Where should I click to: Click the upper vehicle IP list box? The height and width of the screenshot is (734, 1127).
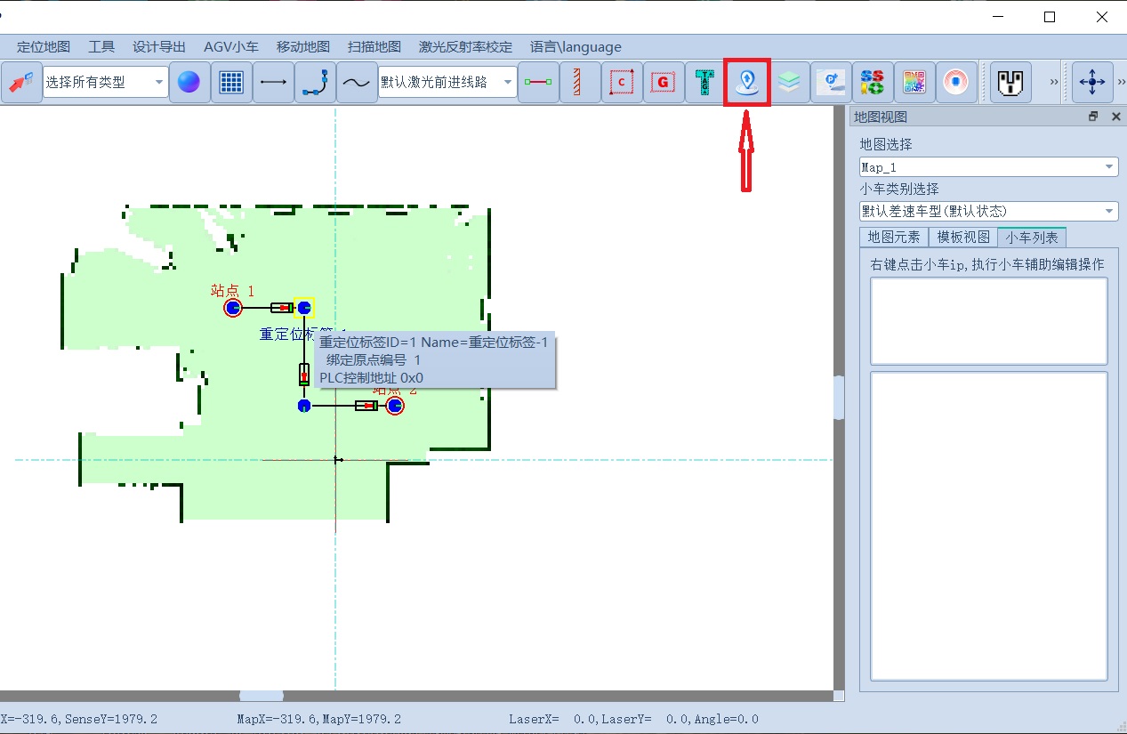point(988,321)
